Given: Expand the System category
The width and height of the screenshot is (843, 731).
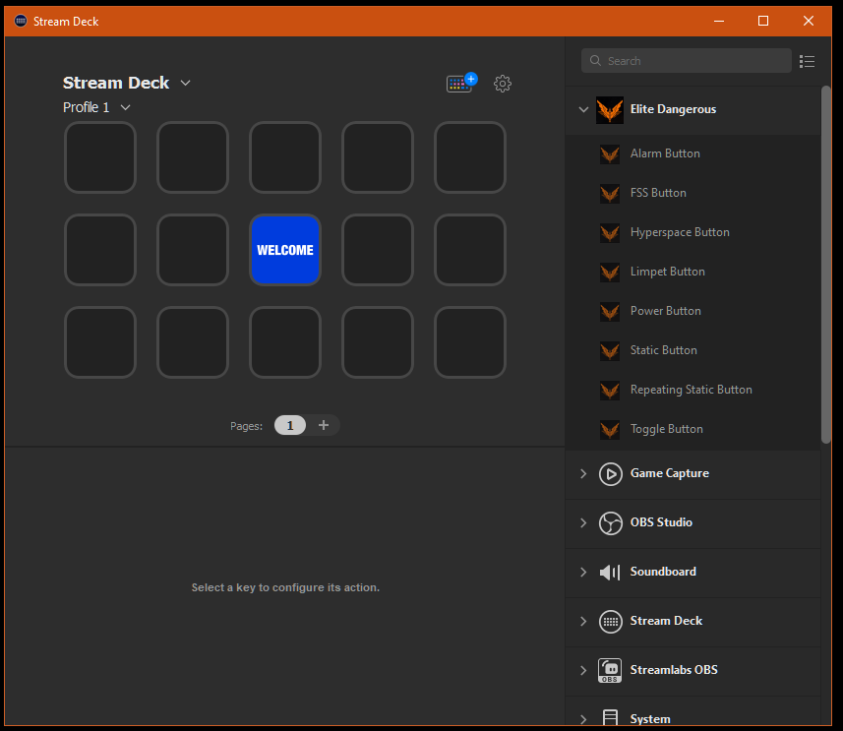Looking at the screenshot, I should click(583, 719).
